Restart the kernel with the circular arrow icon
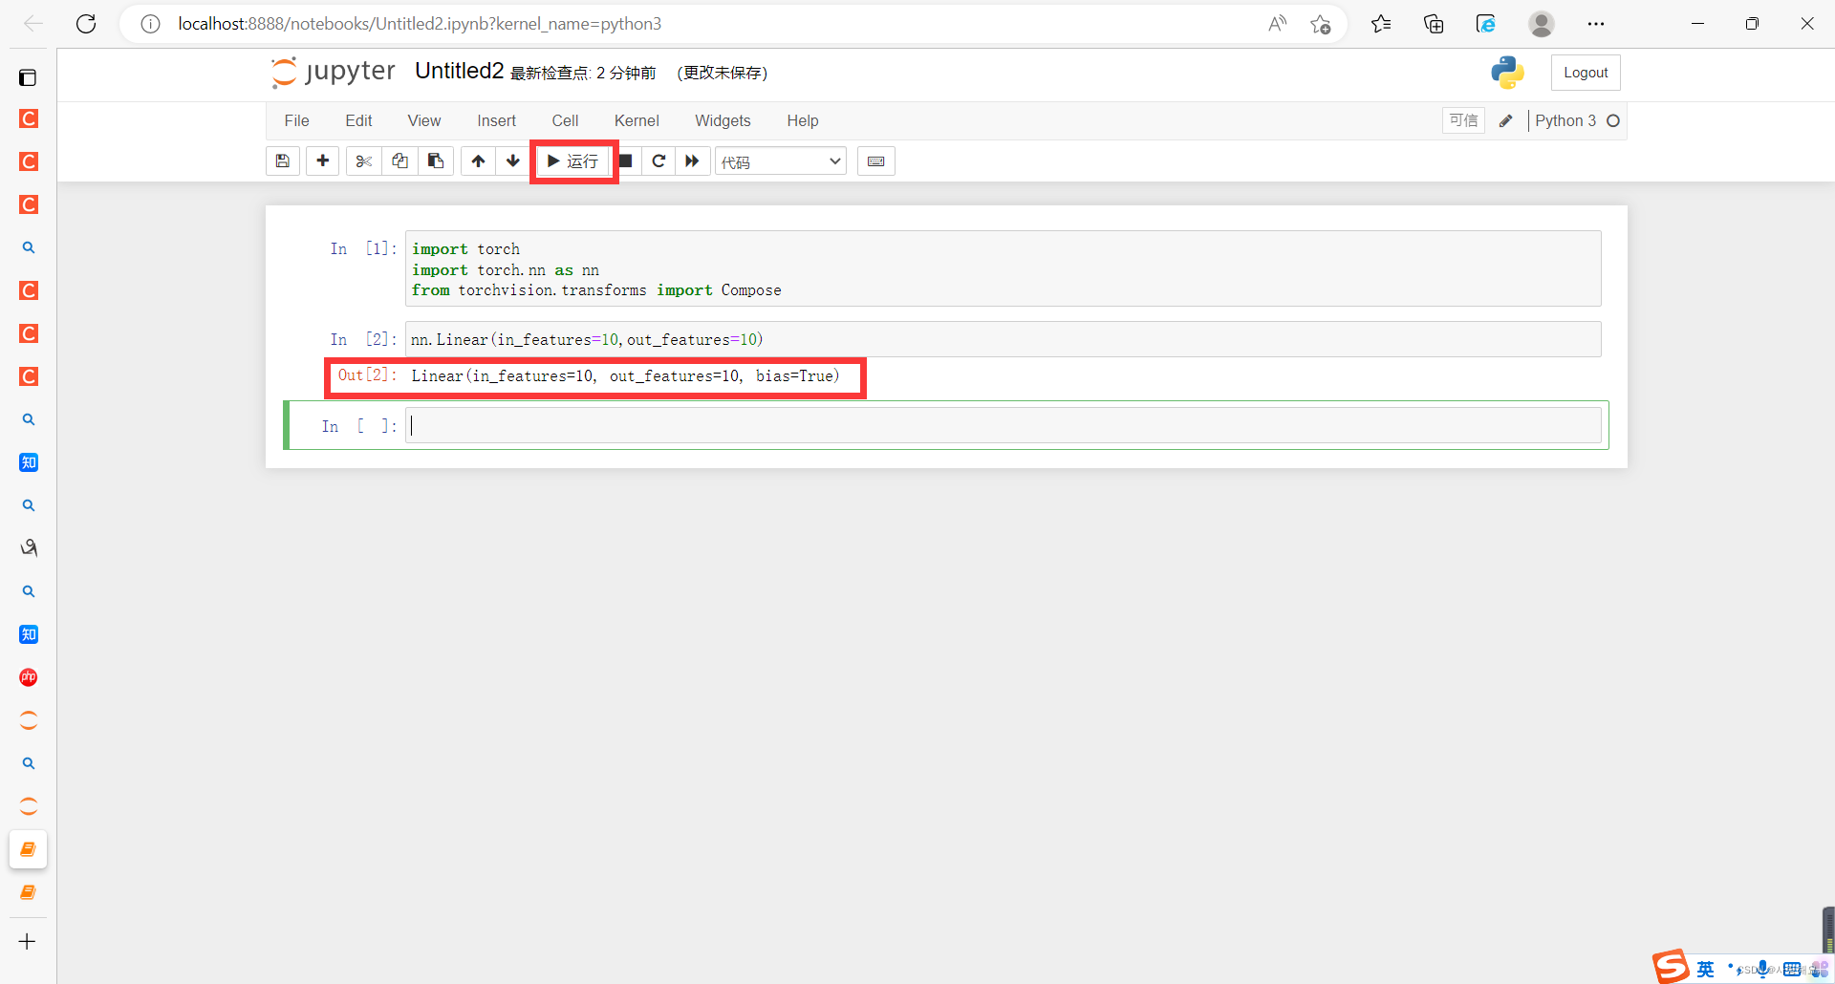1835x984 pixels. click(x=658, y=160)
